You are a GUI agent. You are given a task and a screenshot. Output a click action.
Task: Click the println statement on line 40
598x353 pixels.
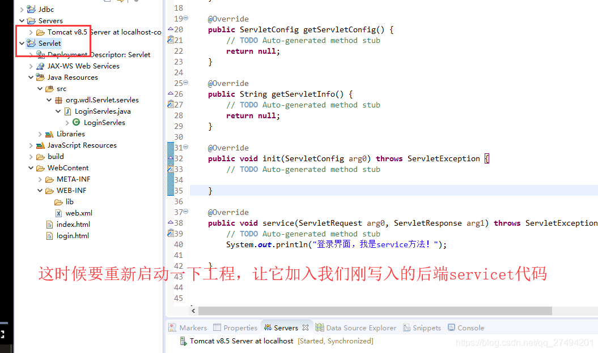pos(336,244)
